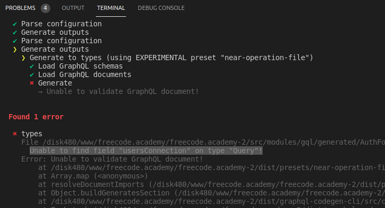Click the red Found 1 error text

[x=36, y=117]
